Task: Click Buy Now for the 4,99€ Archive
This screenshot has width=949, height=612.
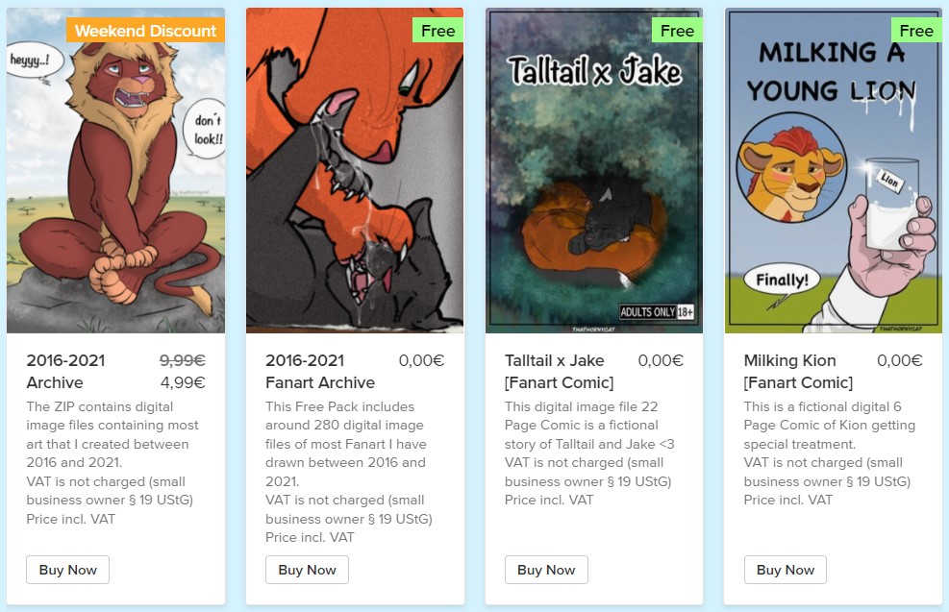Action: tap(67, 570)
